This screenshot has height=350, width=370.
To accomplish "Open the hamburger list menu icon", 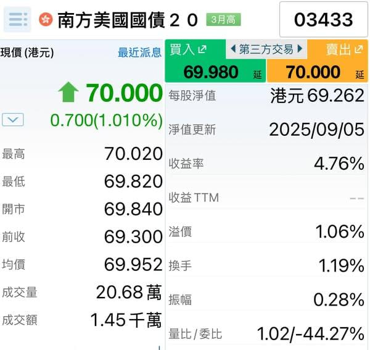I will click(17, 19).
